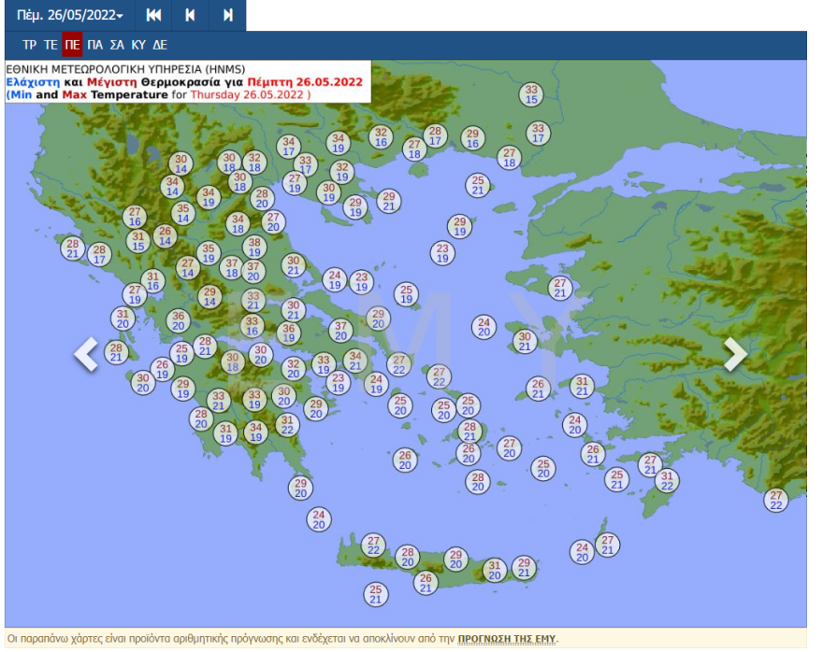The image size is (823, 652).
Task: Click the right arrow on the map
Action: [x=735, y=354]
